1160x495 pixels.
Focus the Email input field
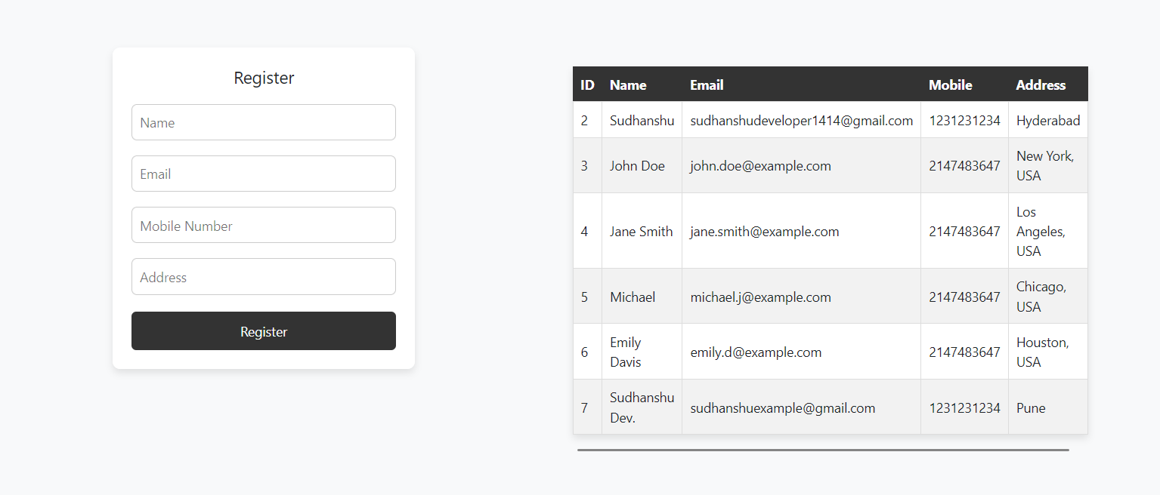pos(264,174)
